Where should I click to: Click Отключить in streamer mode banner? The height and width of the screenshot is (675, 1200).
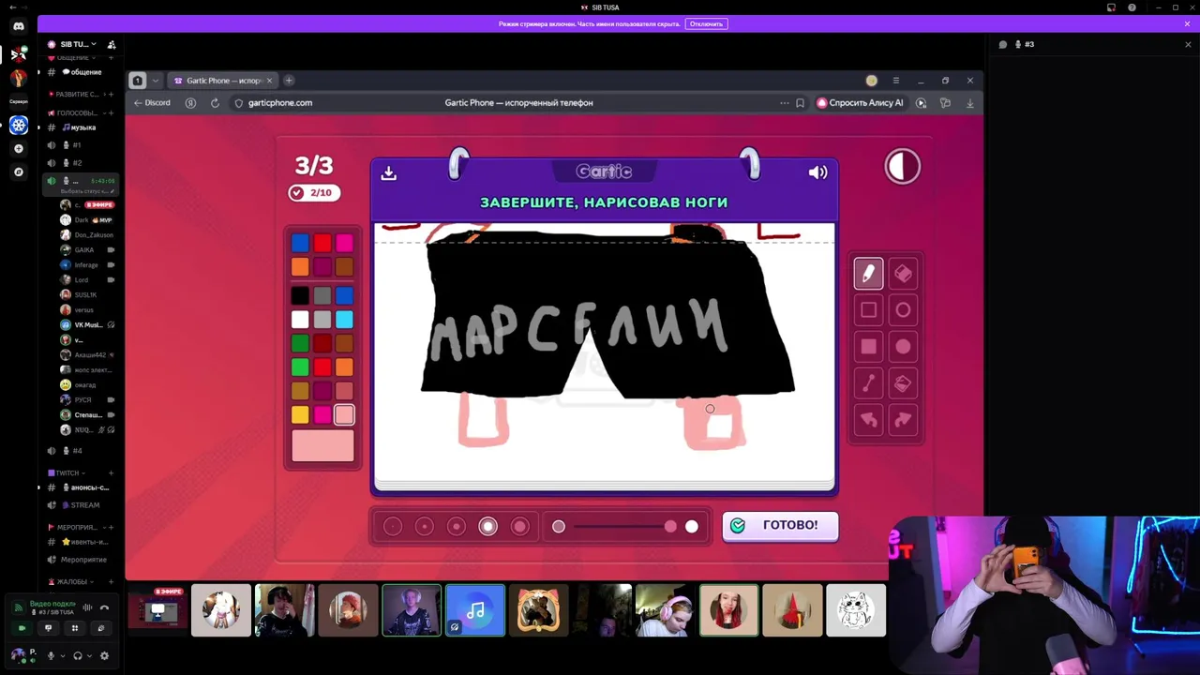tap(705, 23)
